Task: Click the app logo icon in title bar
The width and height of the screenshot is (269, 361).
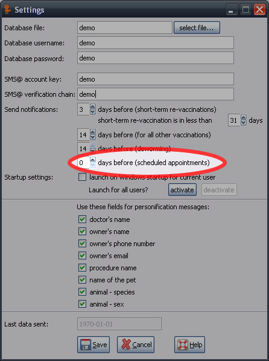Action: coord(8,10)
